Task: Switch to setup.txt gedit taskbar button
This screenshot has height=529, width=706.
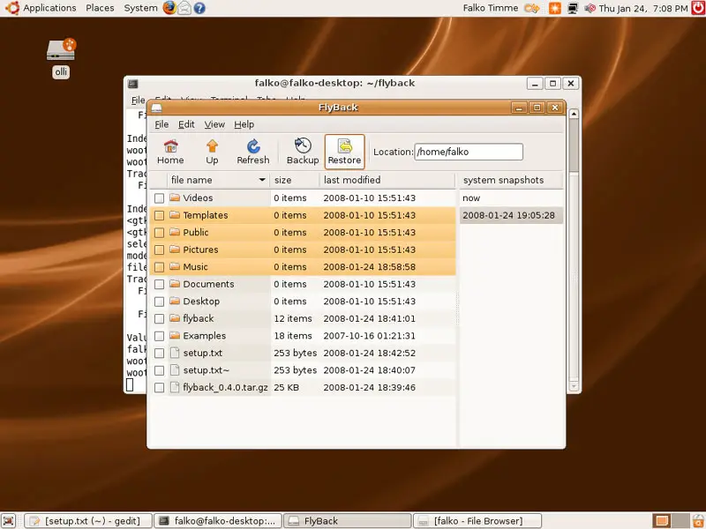Action: point(87,521)
